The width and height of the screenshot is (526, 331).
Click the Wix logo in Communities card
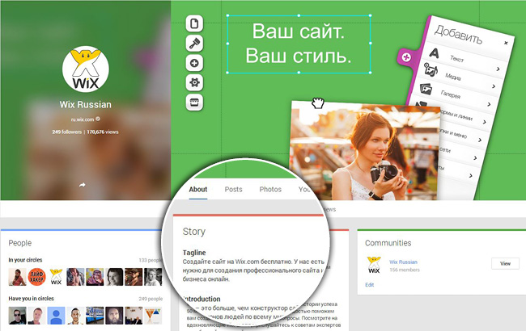coord(374,265)
